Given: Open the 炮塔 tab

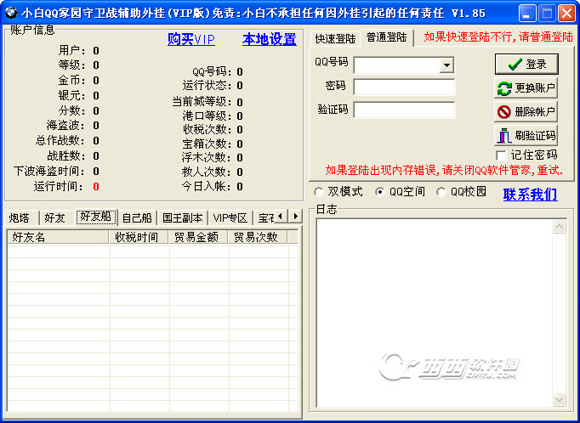Looking at the screenshot, I should (21, 218).
